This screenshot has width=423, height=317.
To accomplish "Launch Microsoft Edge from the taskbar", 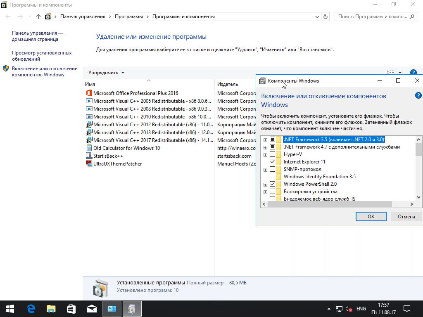I will click(x=31, y=309).
